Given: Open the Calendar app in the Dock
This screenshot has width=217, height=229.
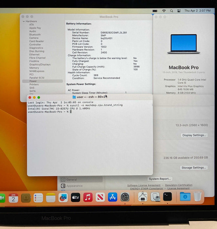Looking at the screenshot, I should pos(13,198).
